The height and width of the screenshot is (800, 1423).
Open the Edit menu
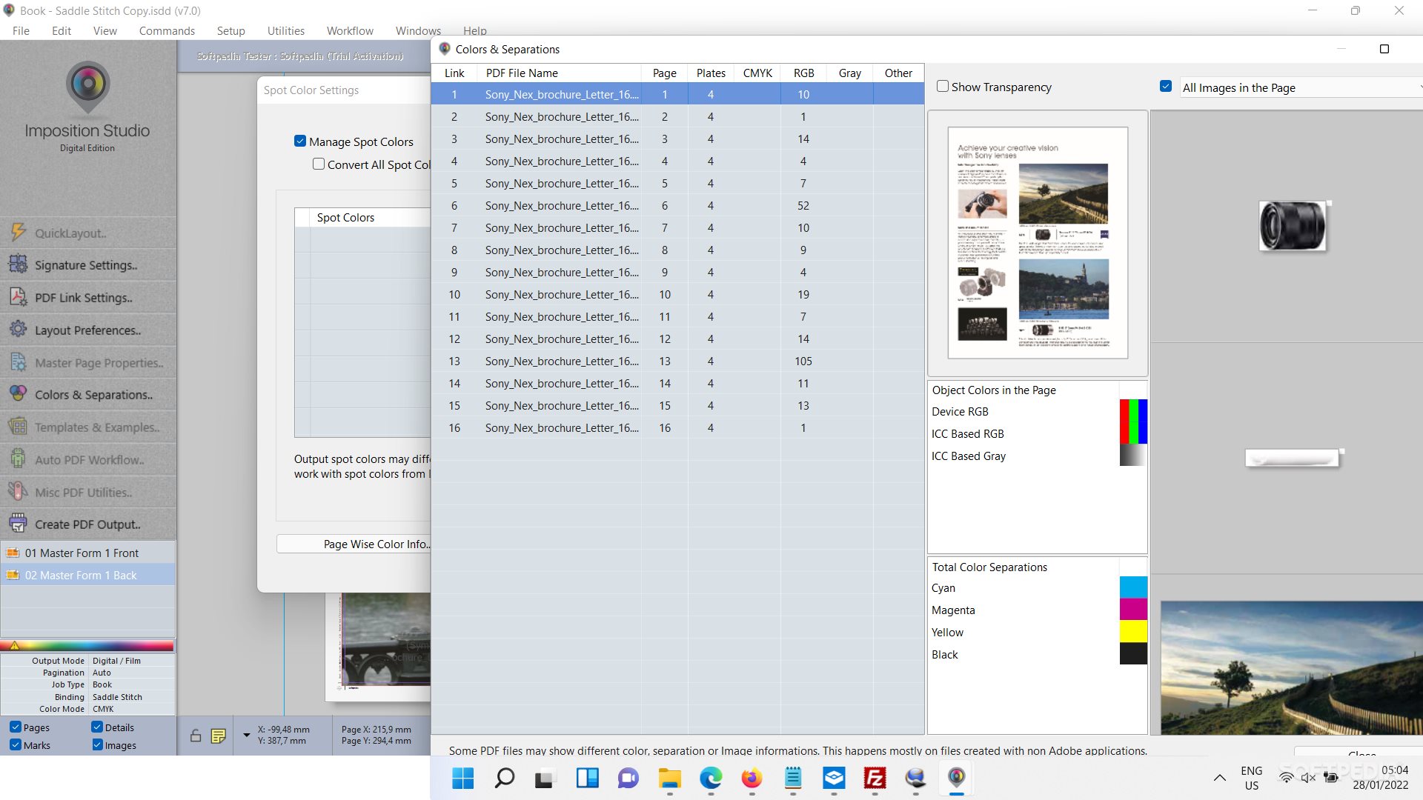(x=62, y=30)
